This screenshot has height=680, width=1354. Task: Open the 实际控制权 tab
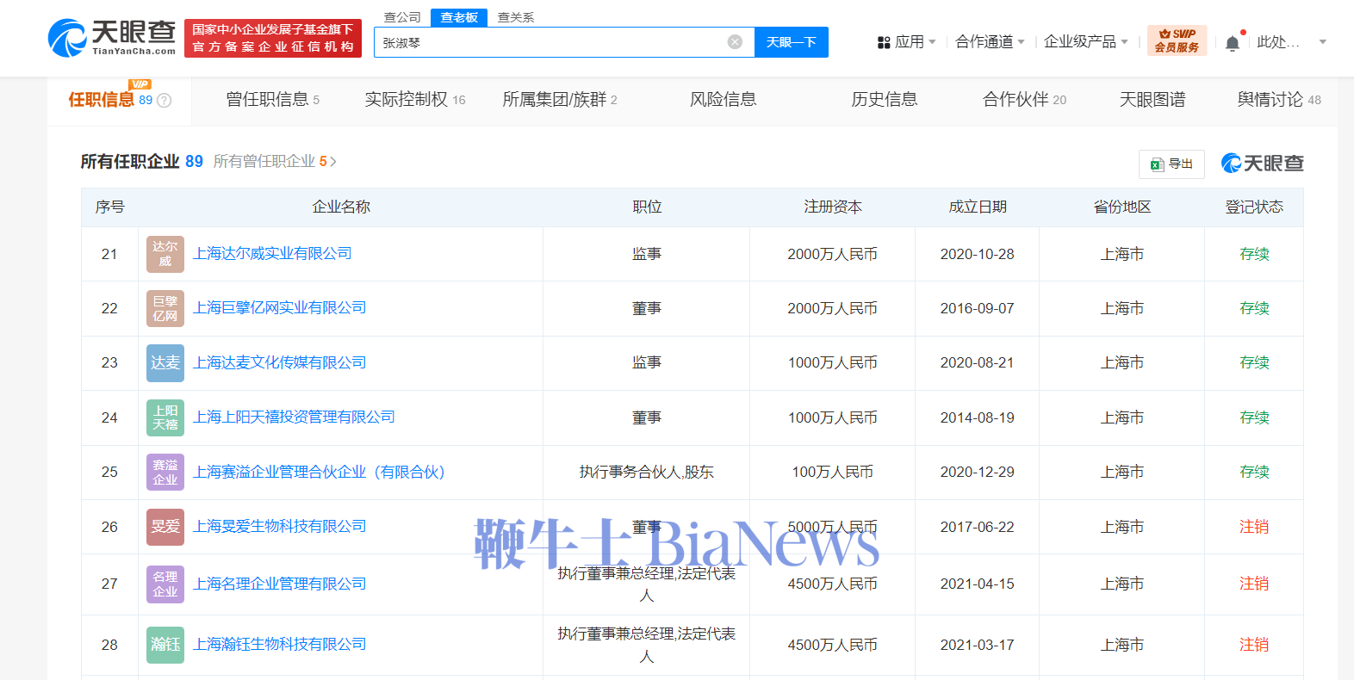(x=415, y=99)
